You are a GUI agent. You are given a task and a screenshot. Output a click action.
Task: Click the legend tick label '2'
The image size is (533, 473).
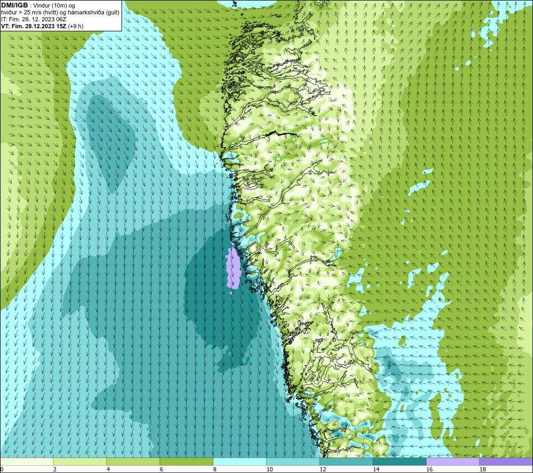[55, 469]
